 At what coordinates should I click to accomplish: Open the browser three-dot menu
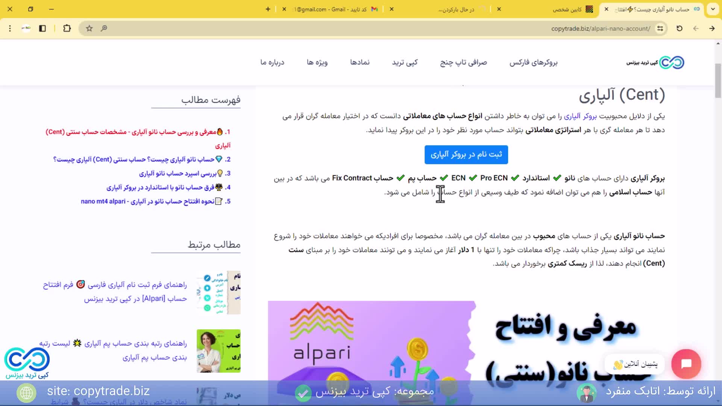tap(10, 28)
